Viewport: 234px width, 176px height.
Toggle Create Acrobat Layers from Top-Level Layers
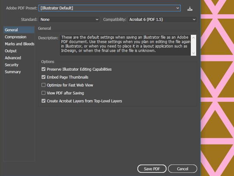click(x=43, y=101)
